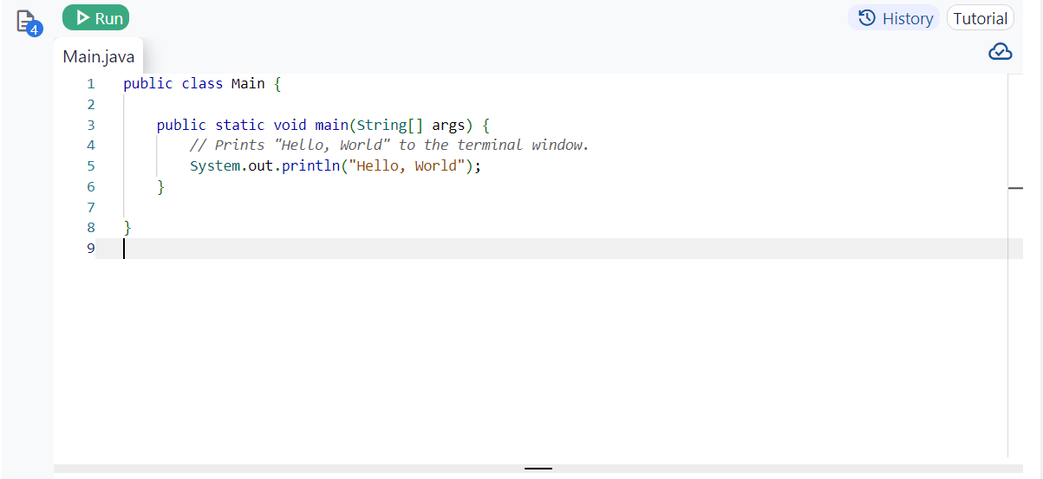Click the editor overview ruler marker at right

(1016, 187)
